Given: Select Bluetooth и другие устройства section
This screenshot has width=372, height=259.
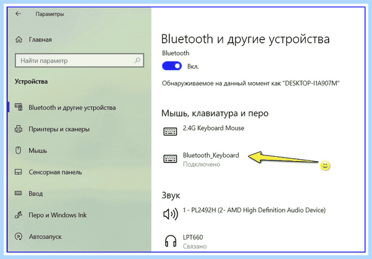Looking at the screenshot, I should tap(72, 107).
